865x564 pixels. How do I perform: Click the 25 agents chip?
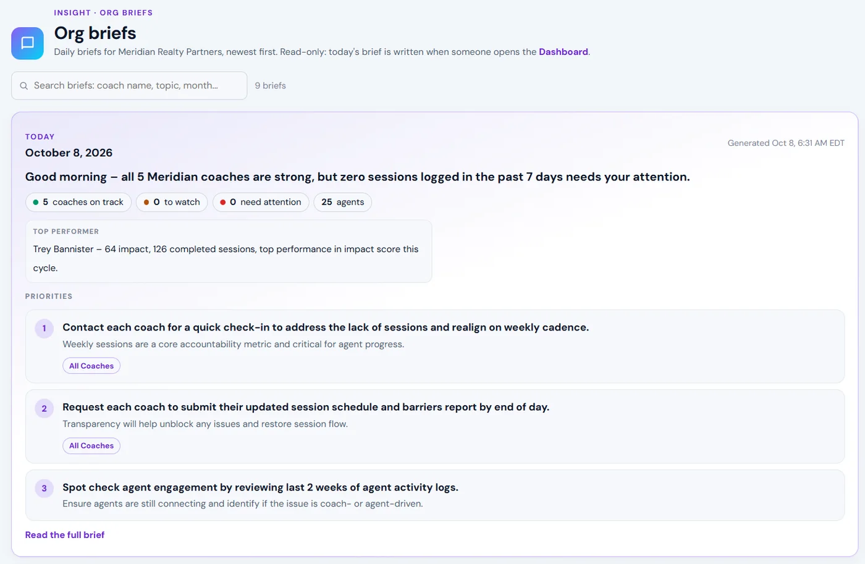(342, 202)
